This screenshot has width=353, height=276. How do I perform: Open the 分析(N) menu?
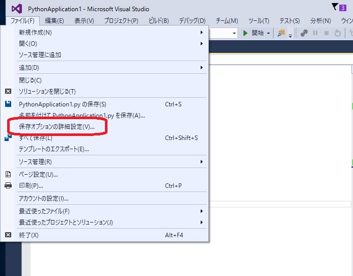tap(320, 21)
